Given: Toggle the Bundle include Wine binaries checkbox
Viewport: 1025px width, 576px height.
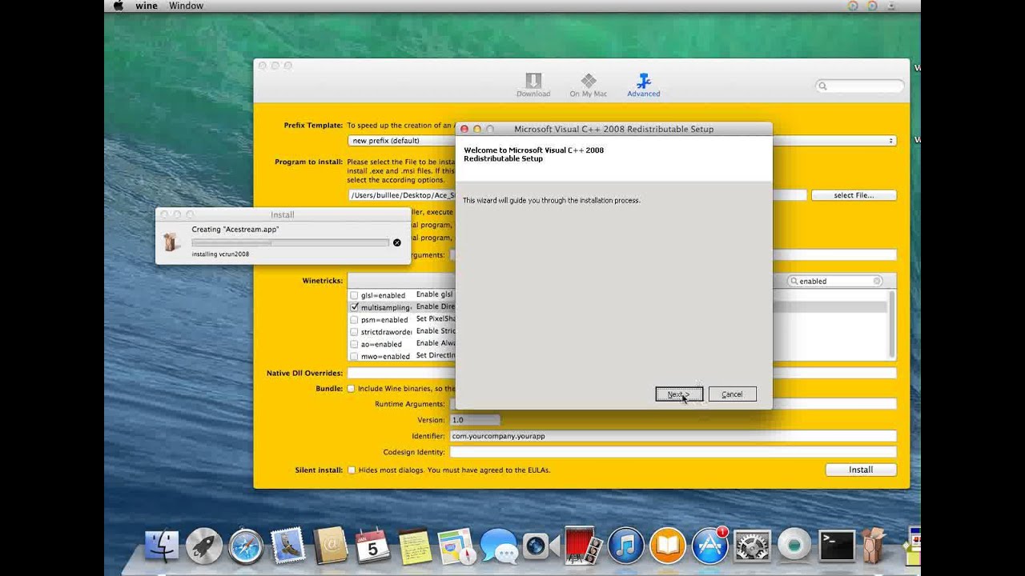Looking at the screenshot, I should click(x=351, y=389).
